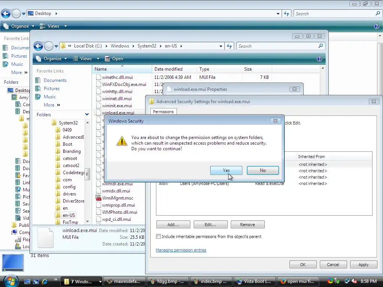Expand More links in Desktop window sidebar
The height and width of the screenshot is (287, 383).
(x=19, y=72)
